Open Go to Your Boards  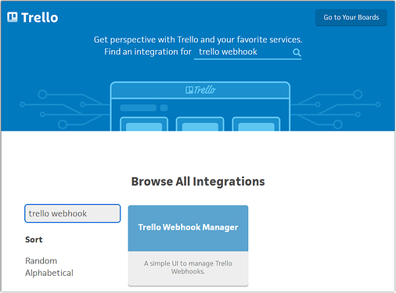pyautogui.click(x=351, y=17)
